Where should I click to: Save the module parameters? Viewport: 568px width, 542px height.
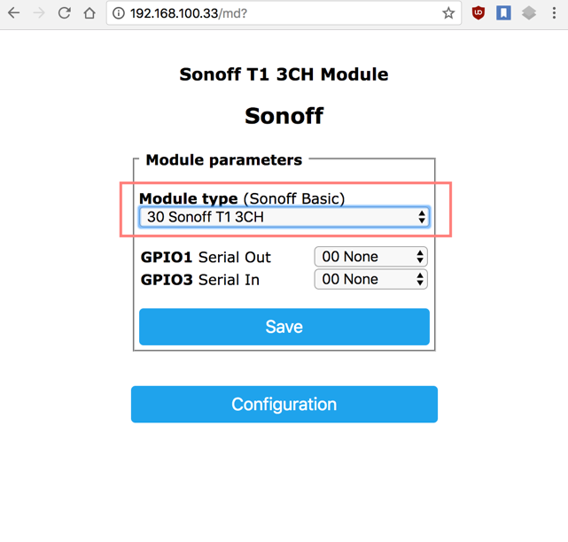pyautogui.click(x=284, y=327)
